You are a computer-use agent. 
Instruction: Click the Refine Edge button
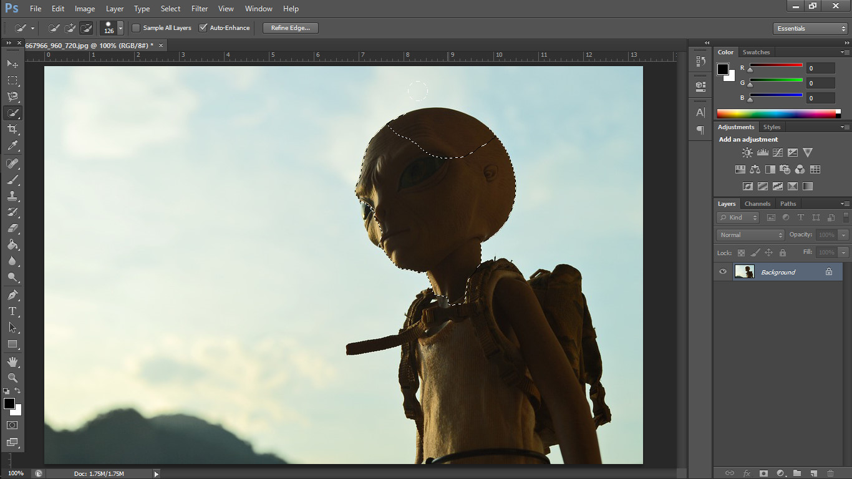(289, 27)
